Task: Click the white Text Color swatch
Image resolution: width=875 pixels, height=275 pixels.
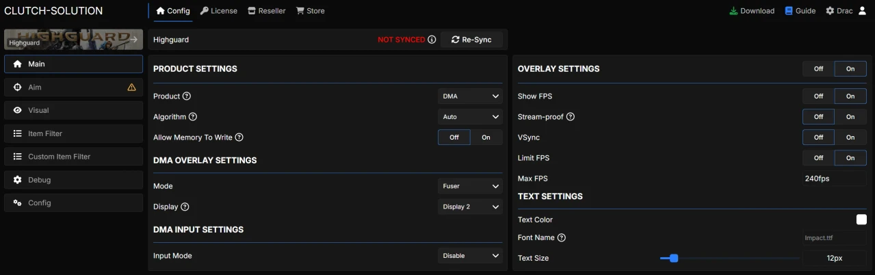Action: click(x=861, y=220)
